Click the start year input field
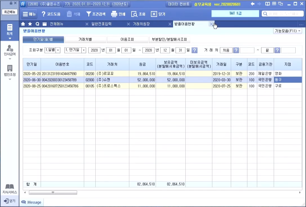This screenshot has width=306, height=207. click(94, 50)
